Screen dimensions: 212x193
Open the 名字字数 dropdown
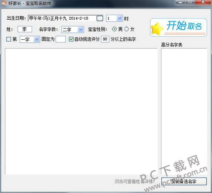[x=81, y=29]
